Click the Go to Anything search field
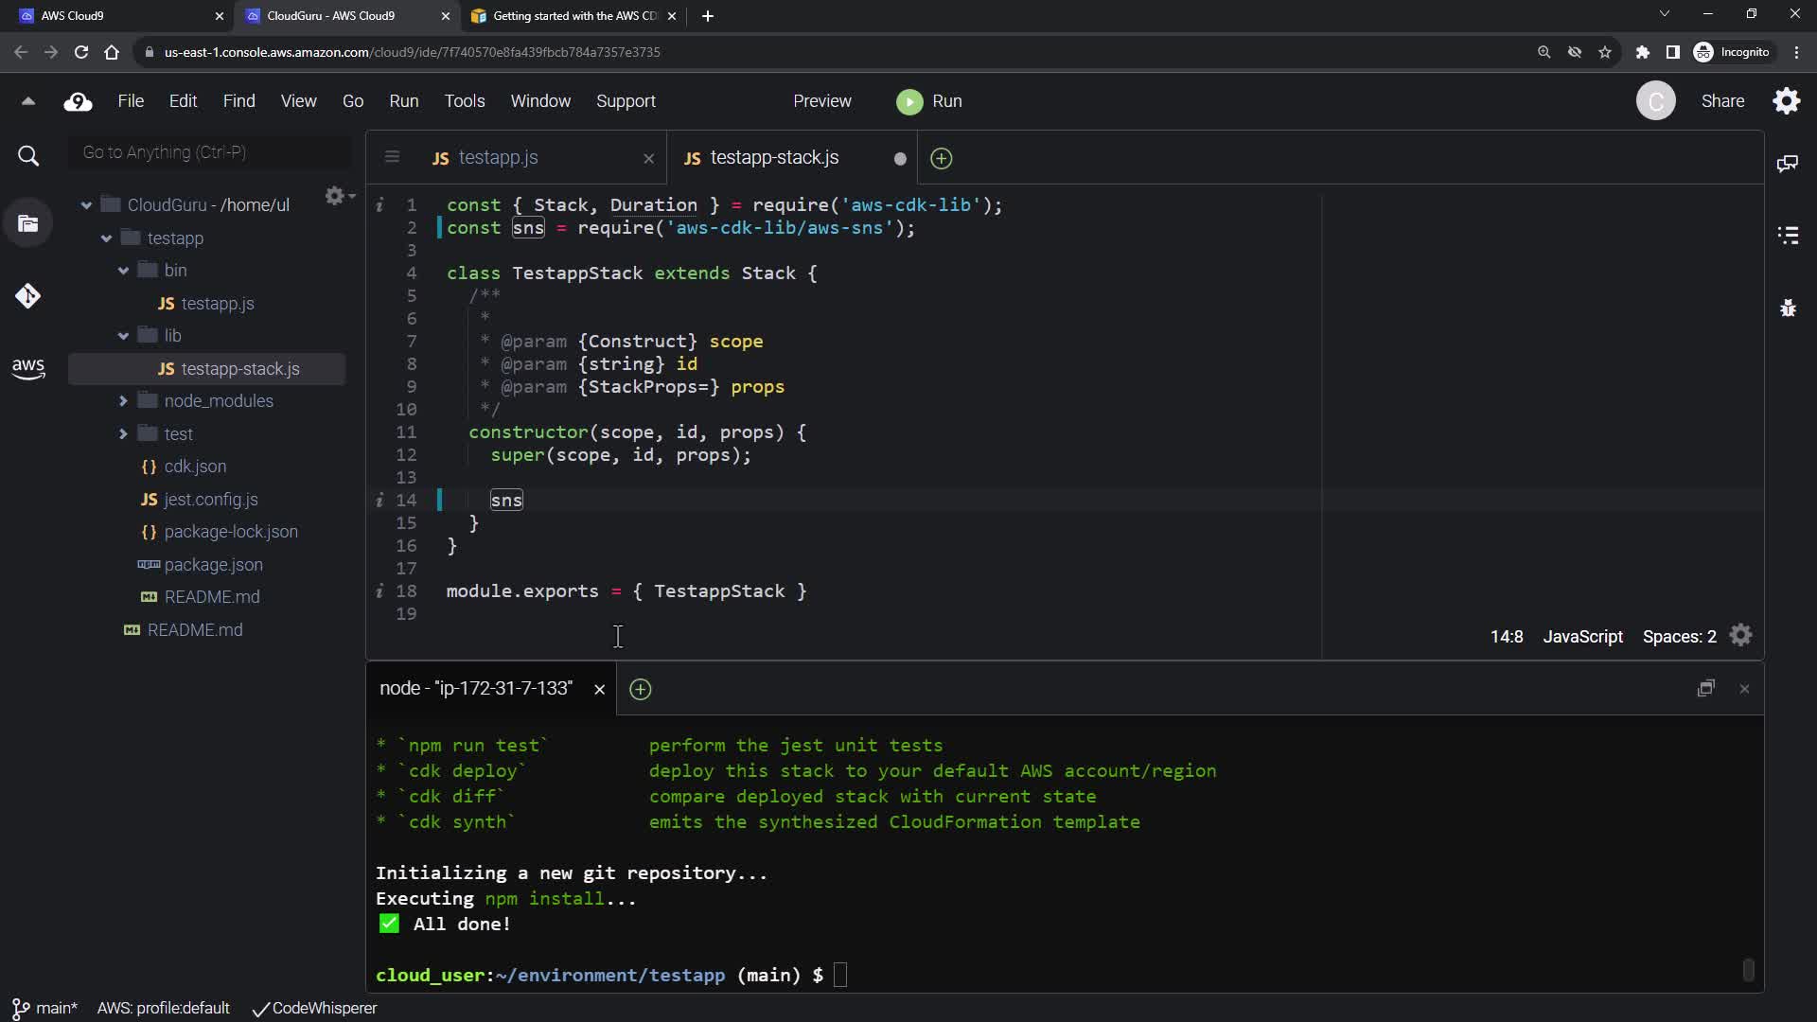The width and height of the screenshot is (1817, 1022). click(210, 152)
